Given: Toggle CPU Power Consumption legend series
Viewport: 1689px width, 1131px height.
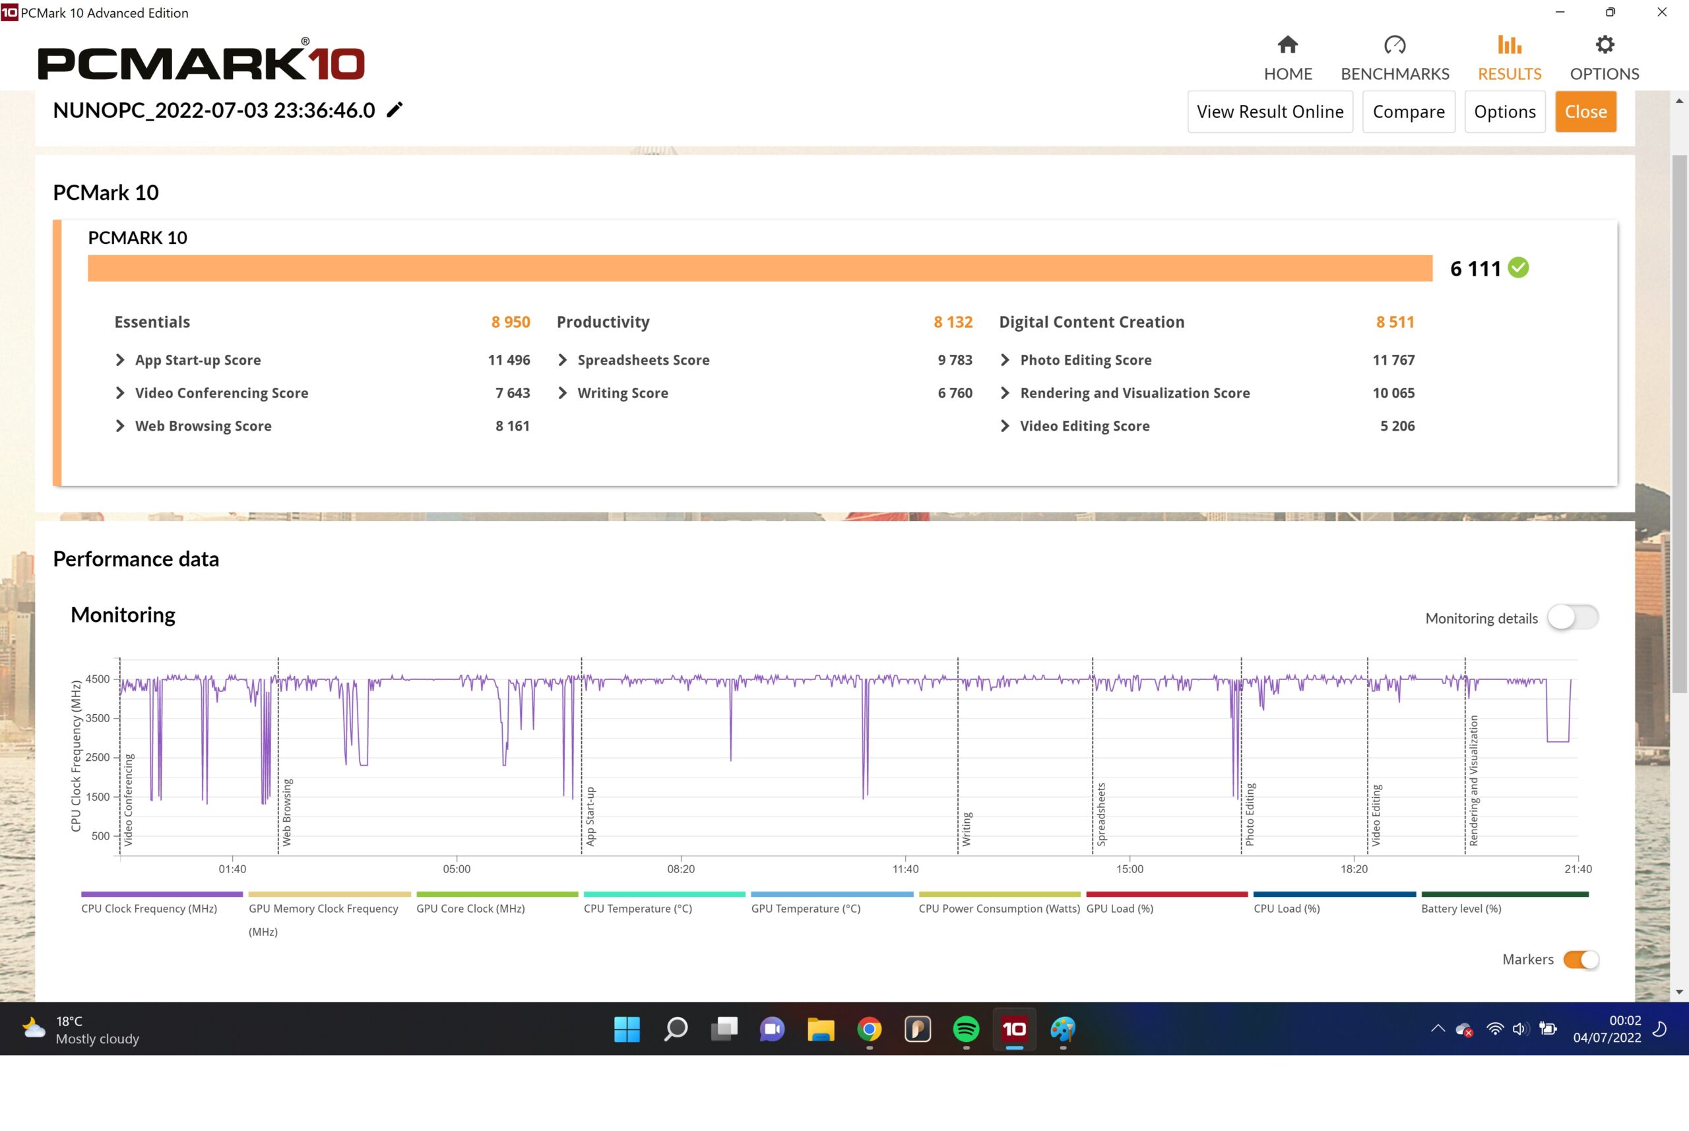Looking at the screenshot, I should pos(1000,903).
